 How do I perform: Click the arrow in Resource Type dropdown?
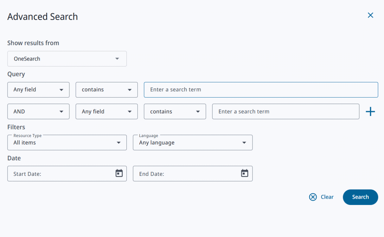click(118, 143)
